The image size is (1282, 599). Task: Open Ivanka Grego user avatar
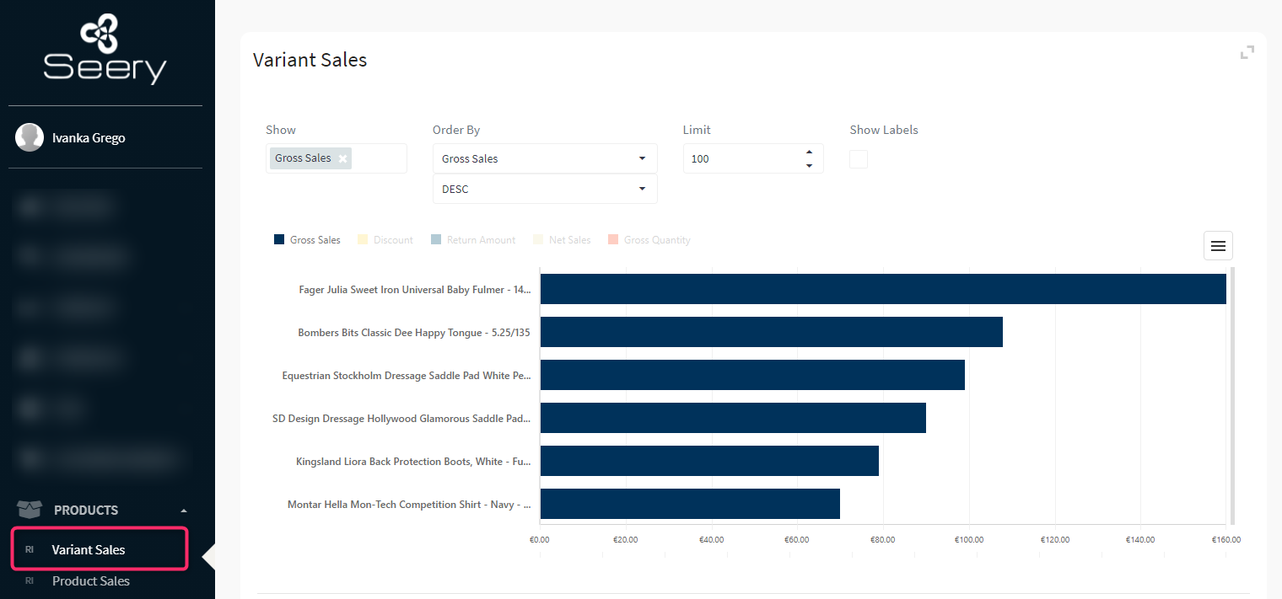pyautogui.click(x=30, y=137)
